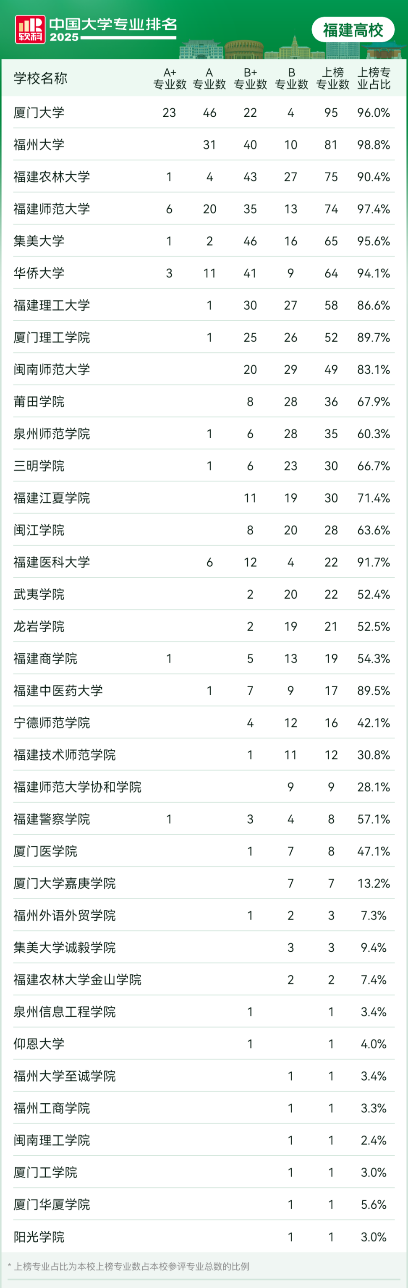408x1288 pixels.
Task: Open the 福州大学 school name
Action: click(39, 145)
